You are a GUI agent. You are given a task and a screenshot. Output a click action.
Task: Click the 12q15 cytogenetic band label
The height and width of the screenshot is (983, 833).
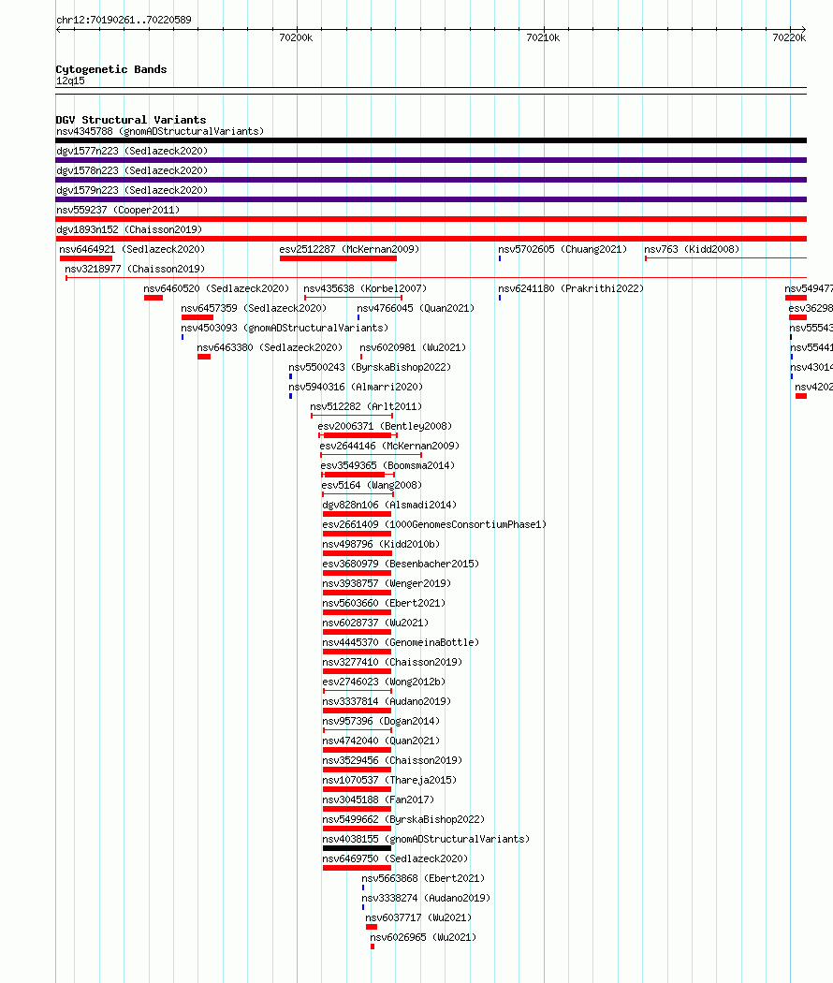[70, 81]
